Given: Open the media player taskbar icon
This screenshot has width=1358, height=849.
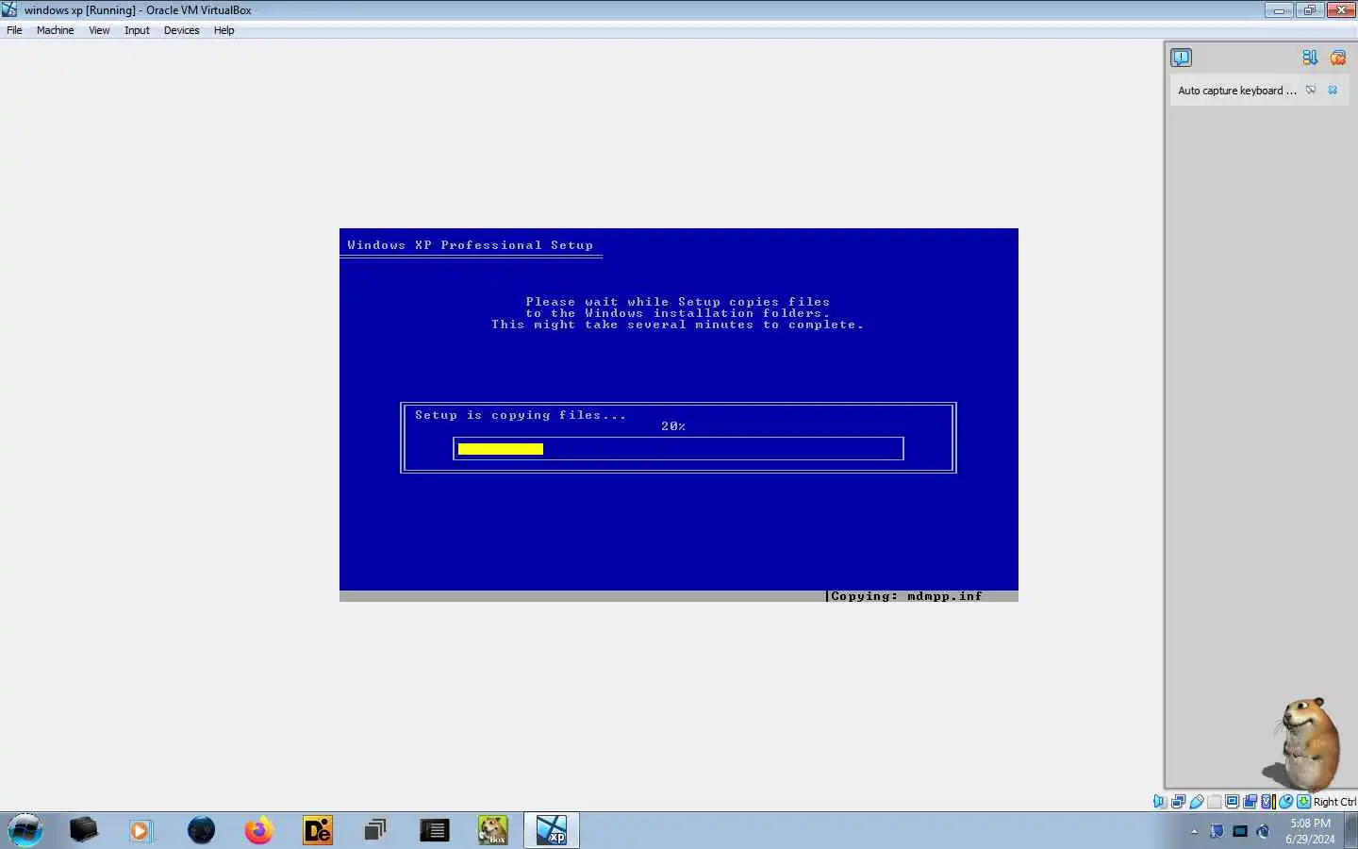Looking at the screenshot, I should tap(141, 830).
